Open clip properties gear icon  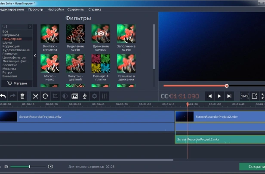point(95,96)
